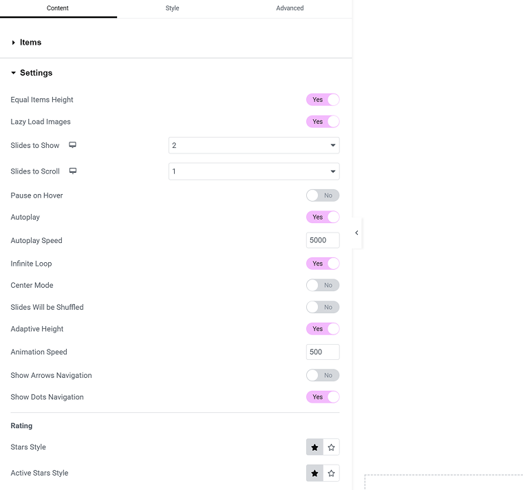Collapse the editor panel with arrow handle

tap(356, 233)
